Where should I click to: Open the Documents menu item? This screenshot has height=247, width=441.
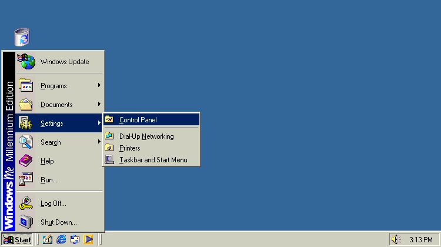tap(59, 104)
